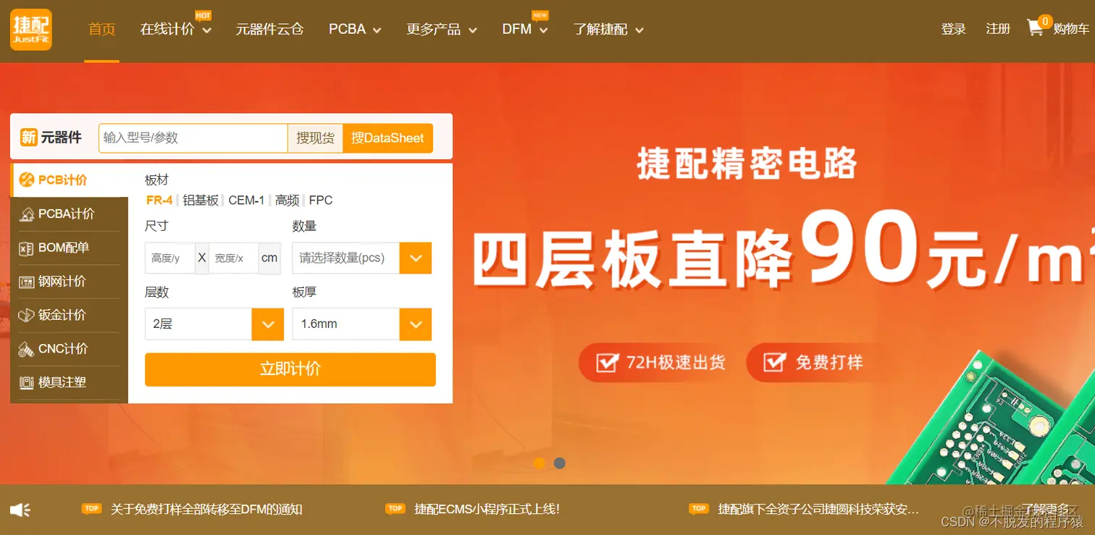
Task: Click the CNC计价 sidebar icon
Action: 27,349
